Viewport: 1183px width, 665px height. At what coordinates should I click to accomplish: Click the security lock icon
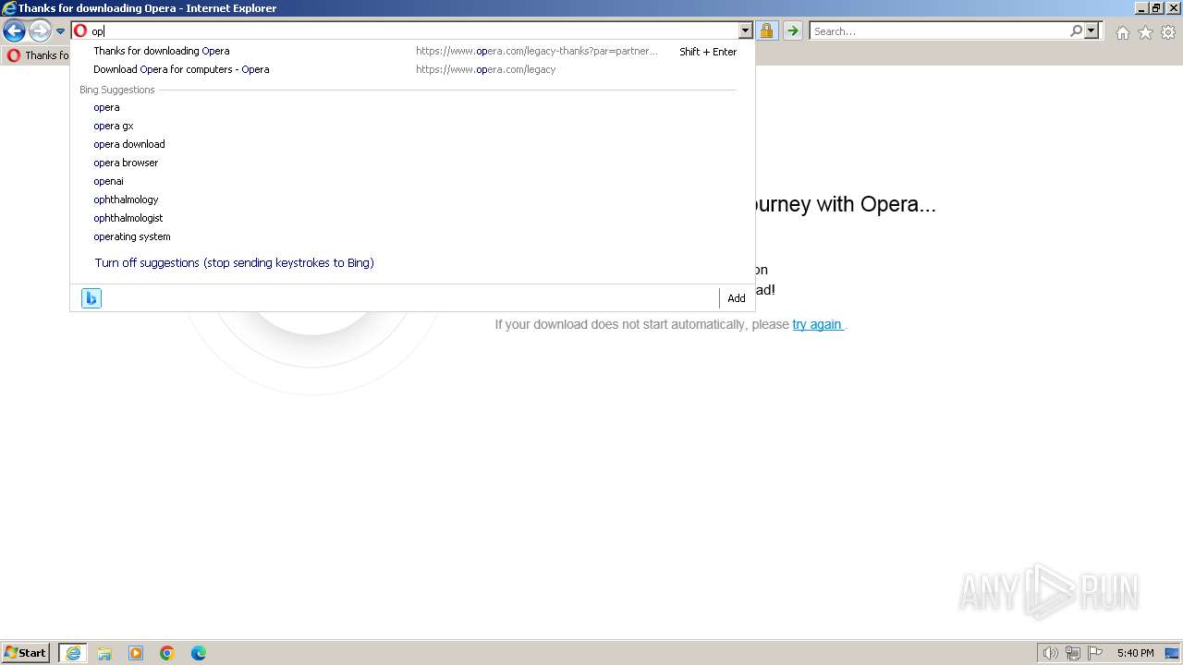pyautogui.click(x=766, y=31)
